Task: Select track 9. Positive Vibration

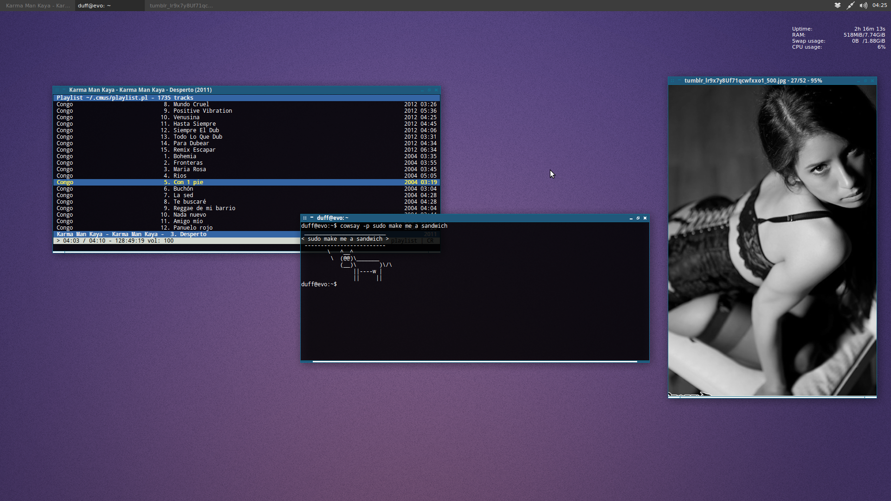Action: pyautogui.click(x=246, y=111)
